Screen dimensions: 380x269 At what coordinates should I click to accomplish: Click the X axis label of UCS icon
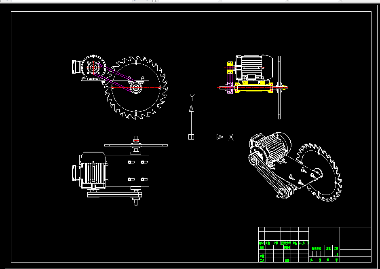231,137
